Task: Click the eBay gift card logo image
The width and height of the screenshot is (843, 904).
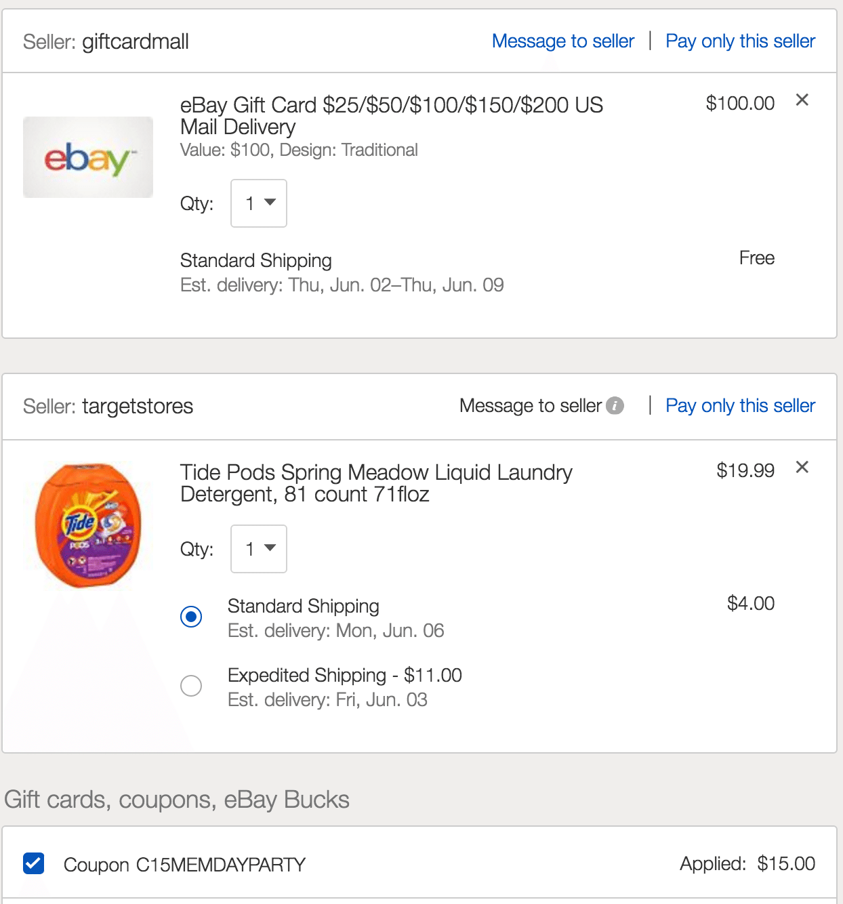Action: [x=88, y=157]
